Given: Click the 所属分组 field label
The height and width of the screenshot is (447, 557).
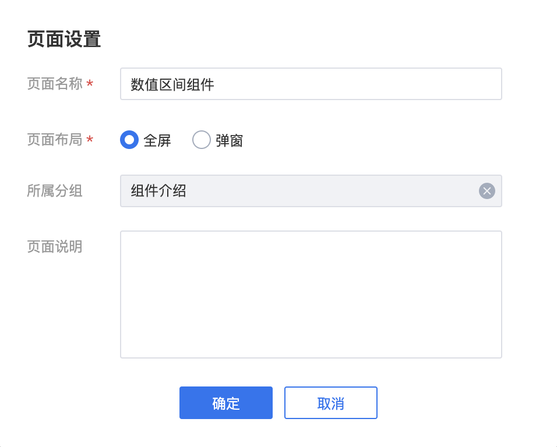Looking at the screenshot, I should click(55, 191).
